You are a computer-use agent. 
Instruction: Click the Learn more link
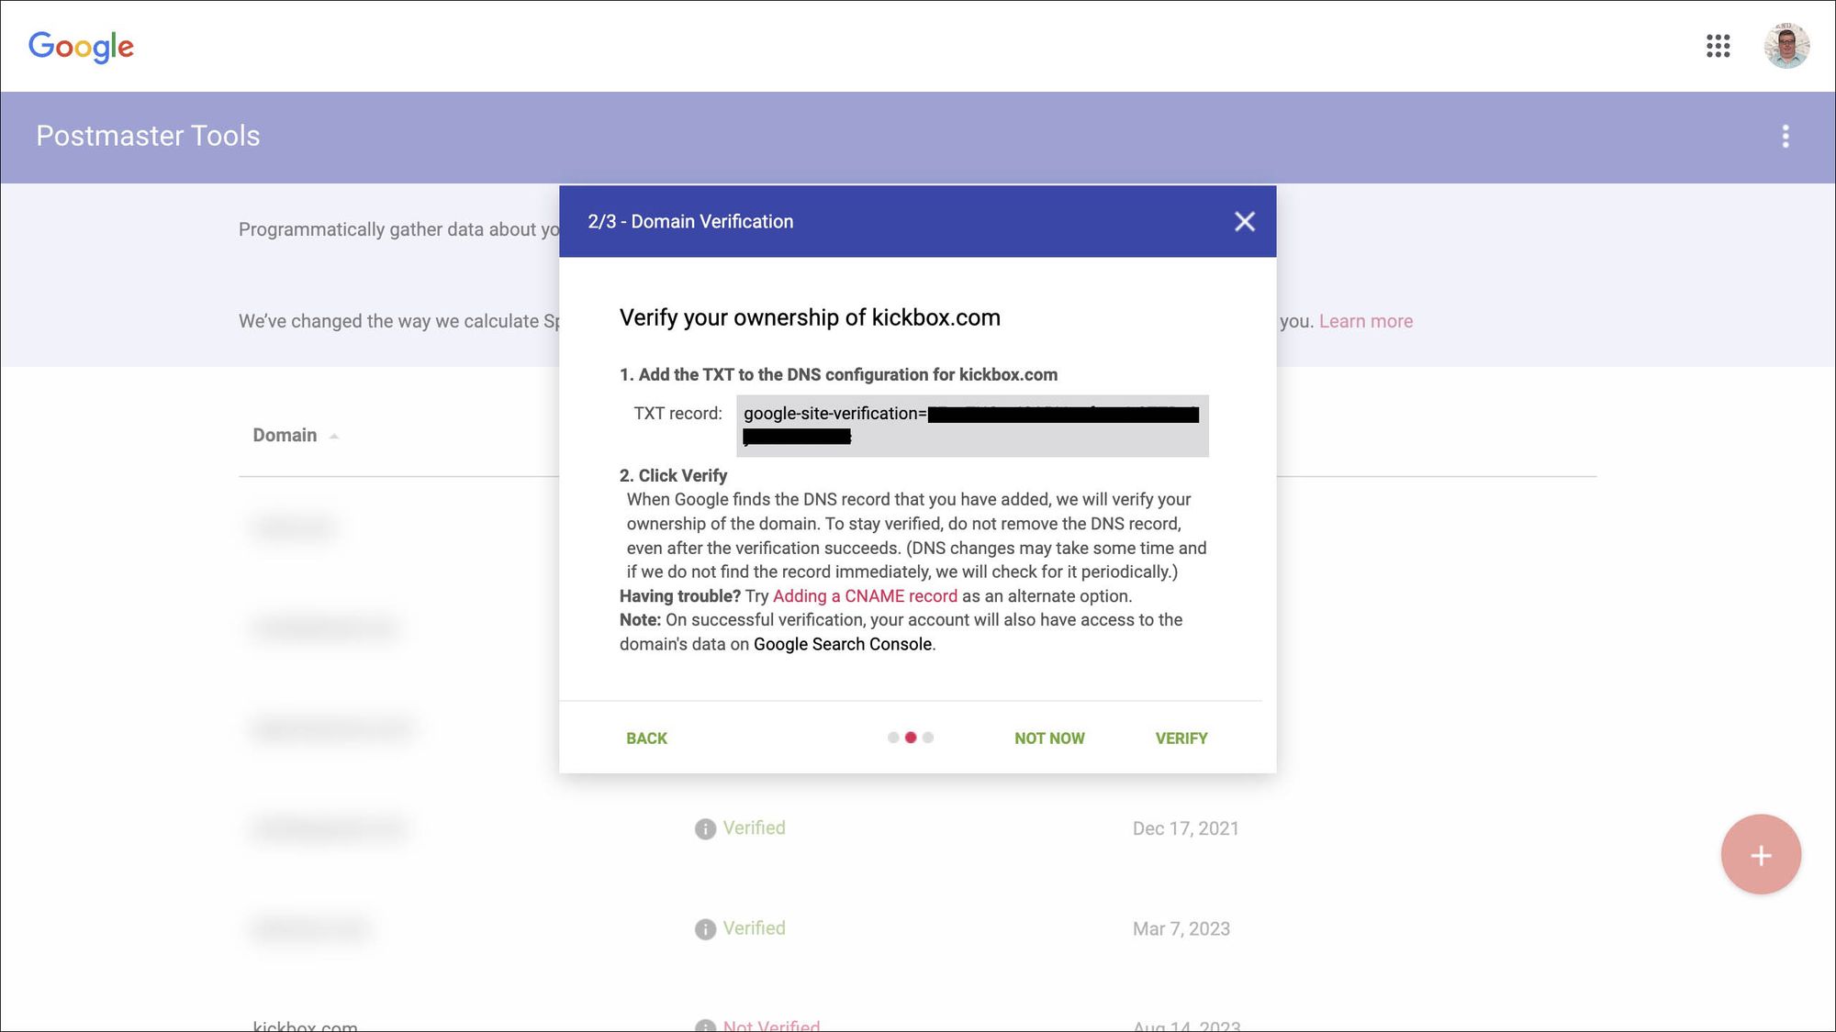[x=1365, y=322]
